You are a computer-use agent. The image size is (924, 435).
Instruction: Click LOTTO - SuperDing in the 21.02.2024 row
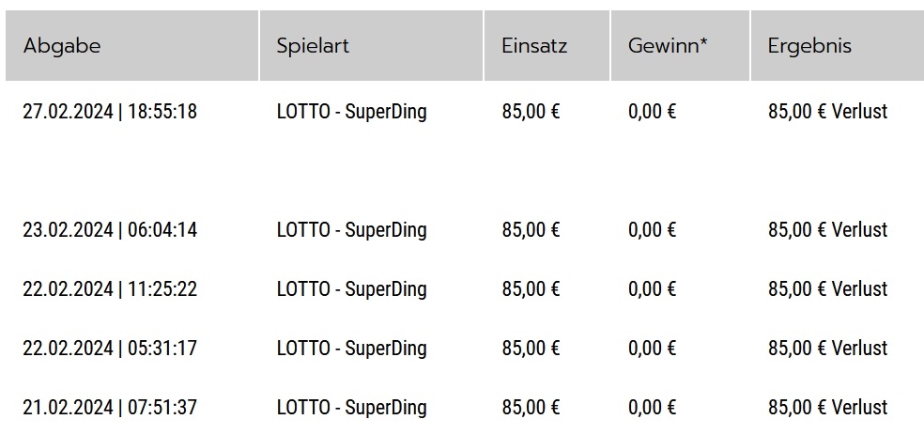[352, 408]
